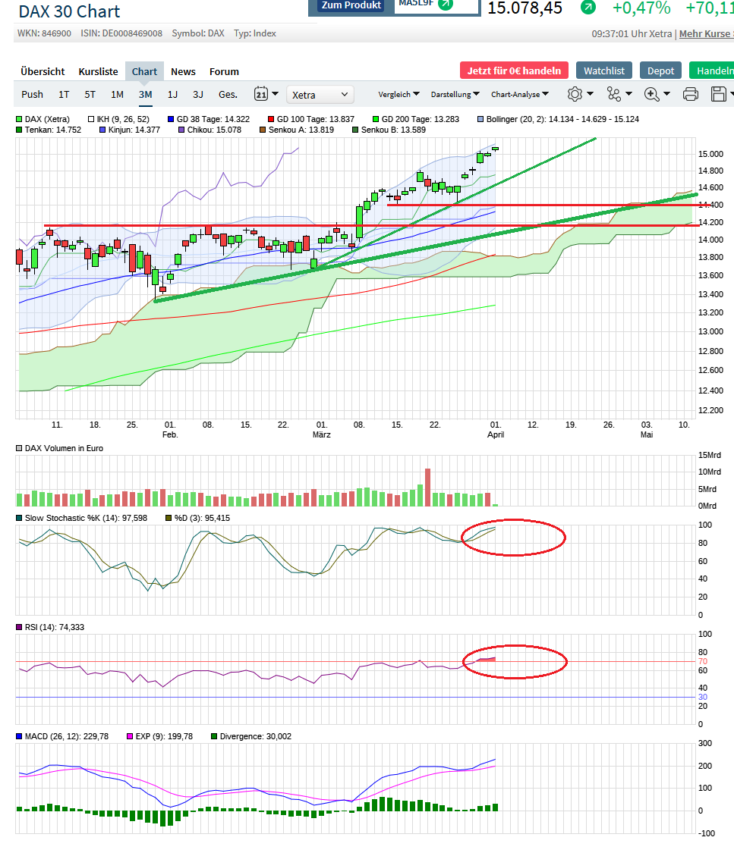Open the Vergleich dropdown
Screen dimensions: 734x853
(x=399, y=94)
